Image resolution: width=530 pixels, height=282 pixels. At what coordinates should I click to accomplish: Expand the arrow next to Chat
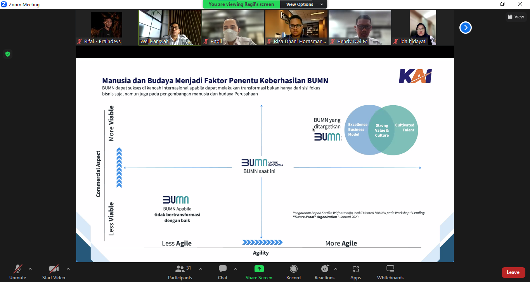(236, 269)
